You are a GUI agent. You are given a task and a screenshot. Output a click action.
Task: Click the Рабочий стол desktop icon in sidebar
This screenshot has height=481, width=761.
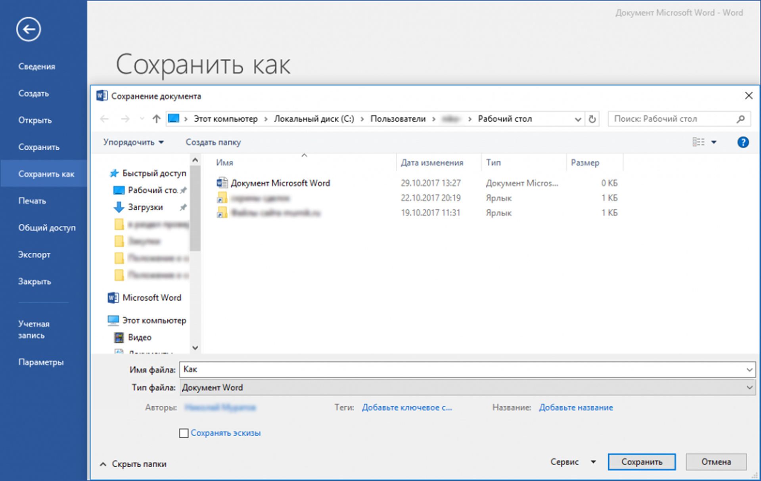119,190
